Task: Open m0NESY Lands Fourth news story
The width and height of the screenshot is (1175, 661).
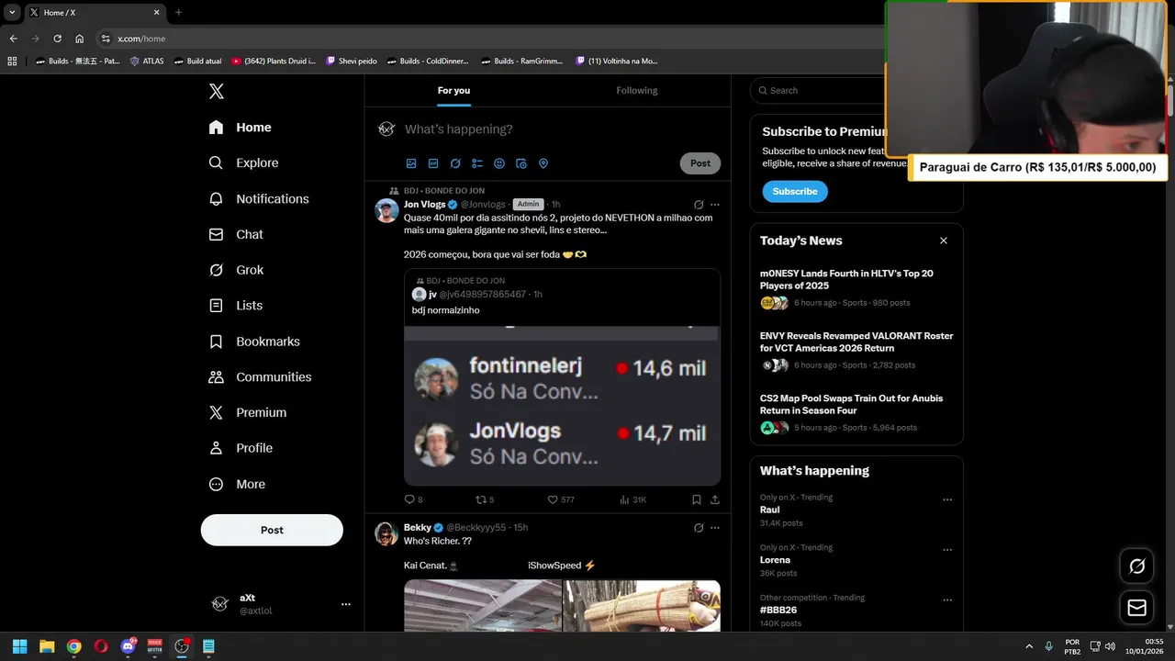Action: tap(856, 287)
